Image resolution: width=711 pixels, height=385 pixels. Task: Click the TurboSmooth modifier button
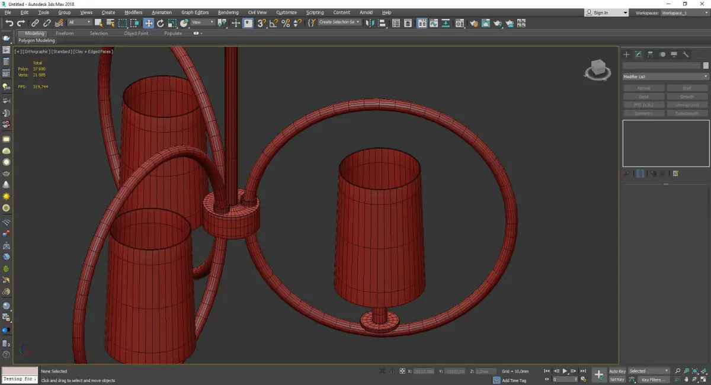tap(687, 113)
